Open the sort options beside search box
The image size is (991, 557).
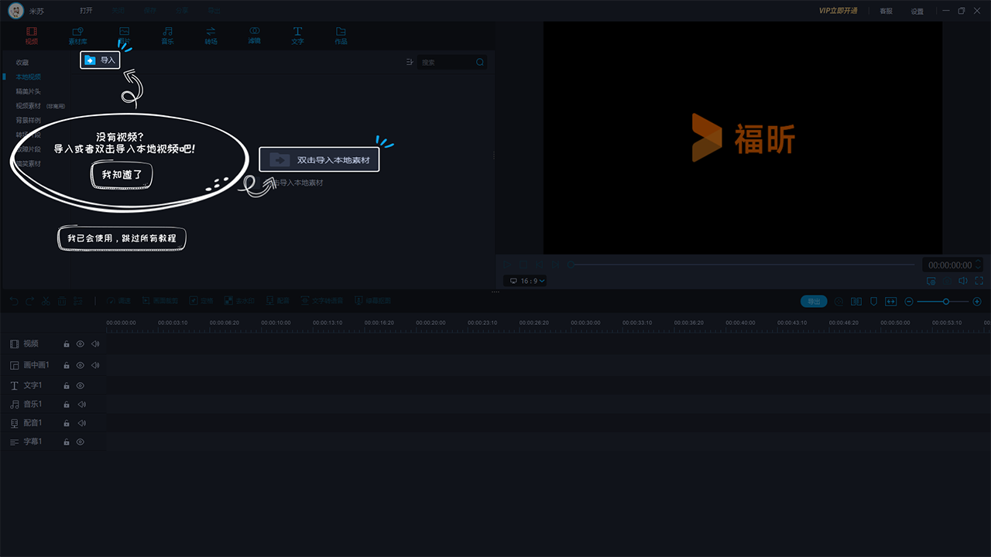(410, 62)
